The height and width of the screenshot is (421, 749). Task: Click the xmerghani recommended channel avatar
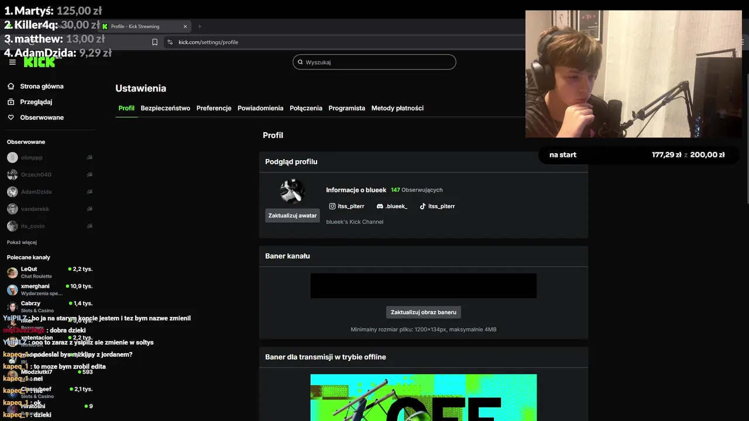point(12,290)
